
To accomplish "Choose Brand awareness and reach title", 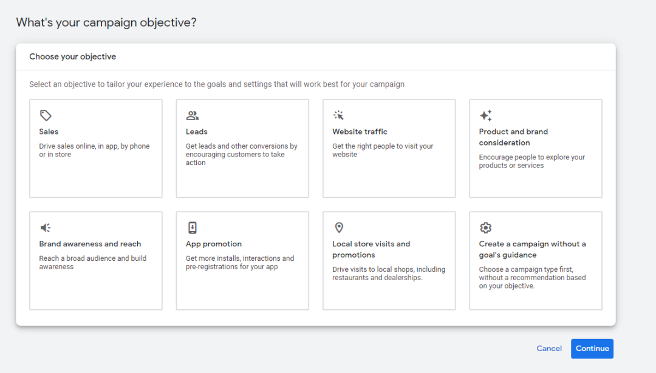I will 90,244.
